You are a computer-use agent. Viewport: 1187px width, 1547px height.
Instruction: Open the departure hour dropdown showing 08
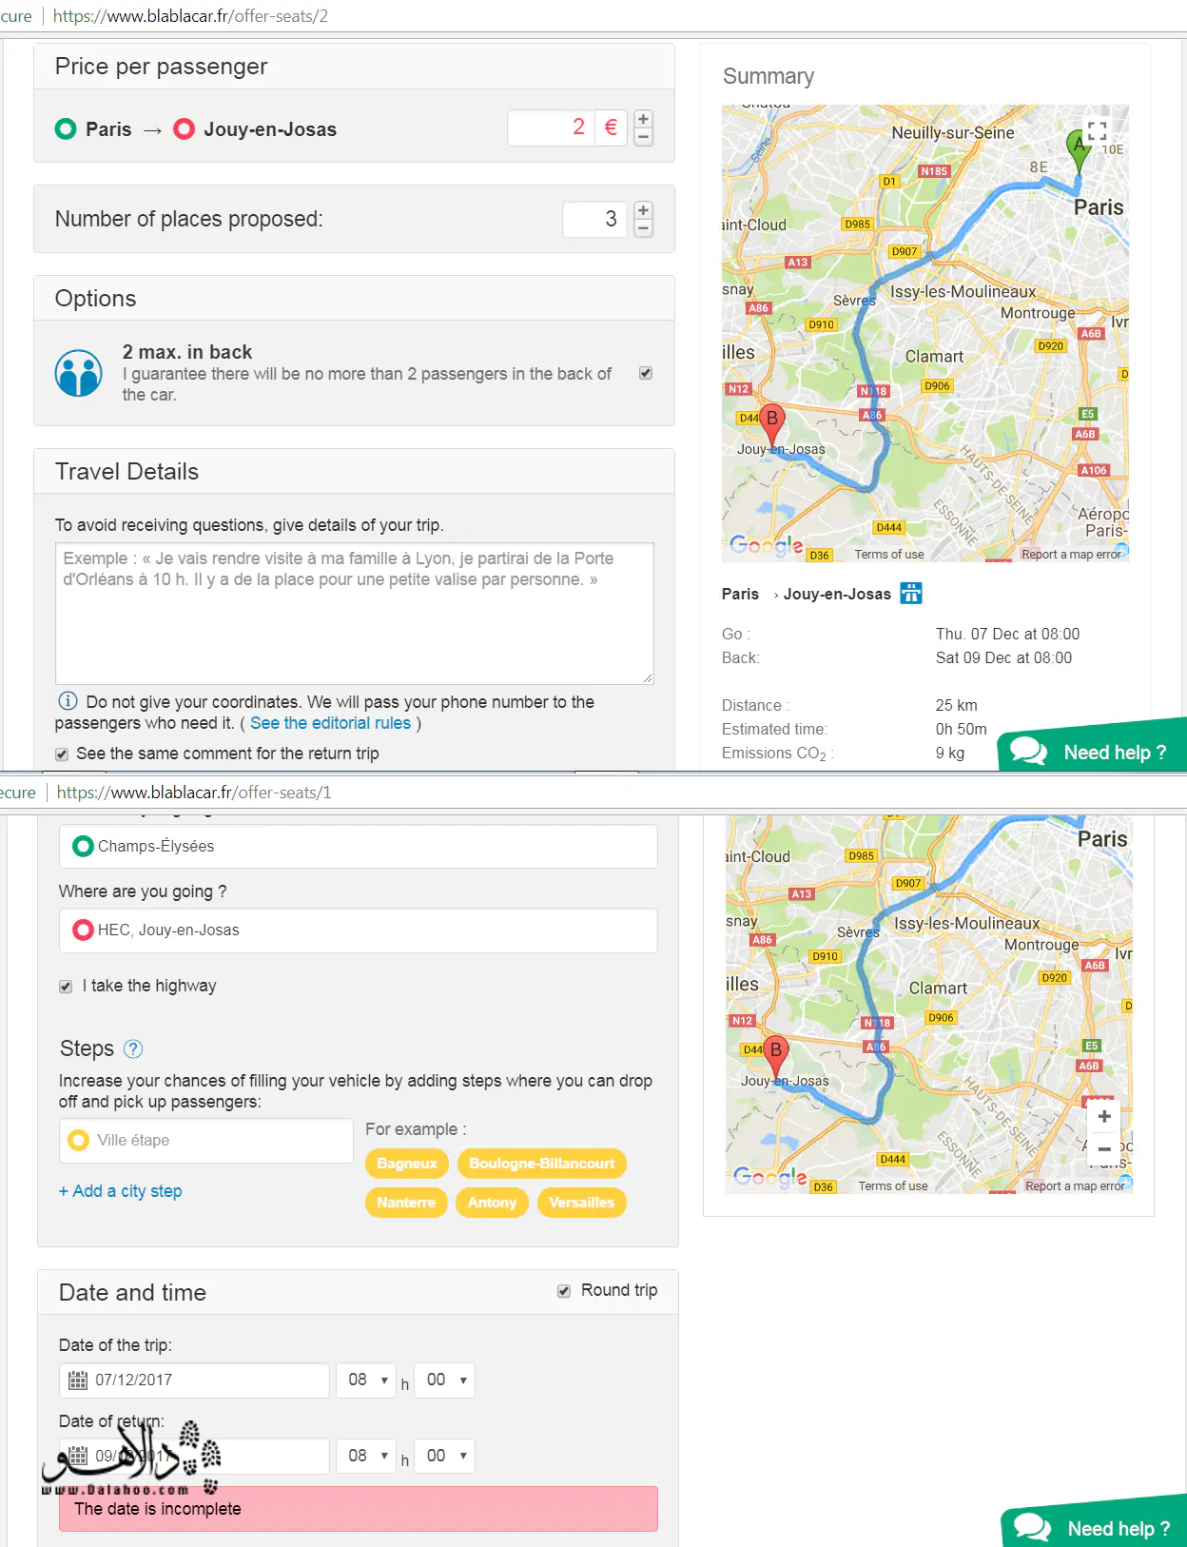click(367, 1381)
